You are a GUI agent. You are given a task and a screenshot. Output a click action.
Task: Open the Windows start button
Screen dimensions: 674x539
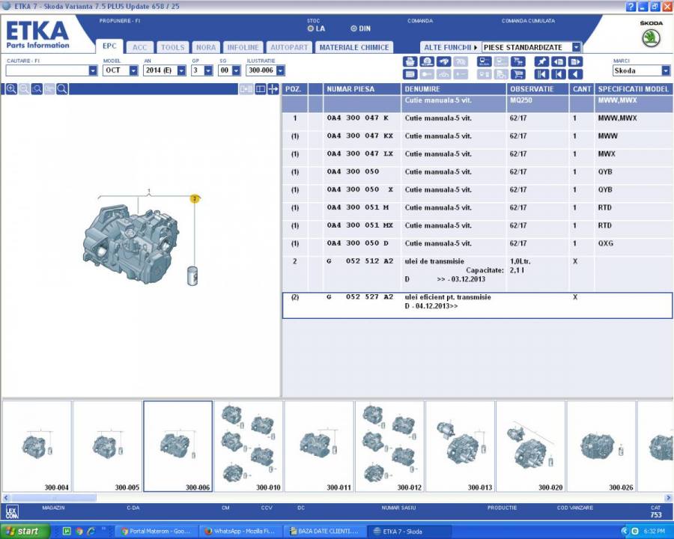click(x=25, y=531)
